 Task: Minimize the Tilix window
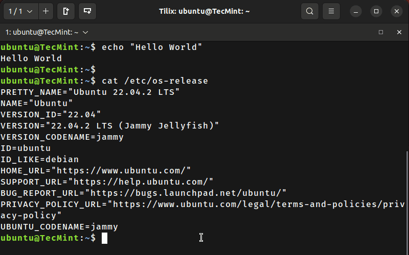356,11
